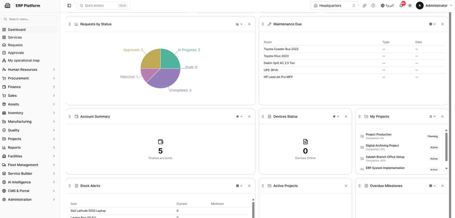Close the Account Summary widget
Viewport: 455px width, 218px height.
coord(249,117)
